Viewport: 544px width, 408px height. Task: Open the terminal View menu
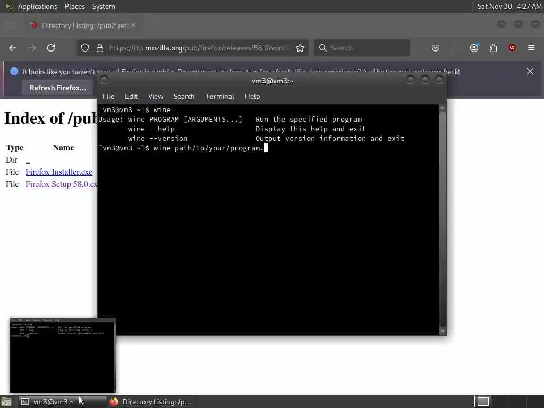[x=156, y=97]
